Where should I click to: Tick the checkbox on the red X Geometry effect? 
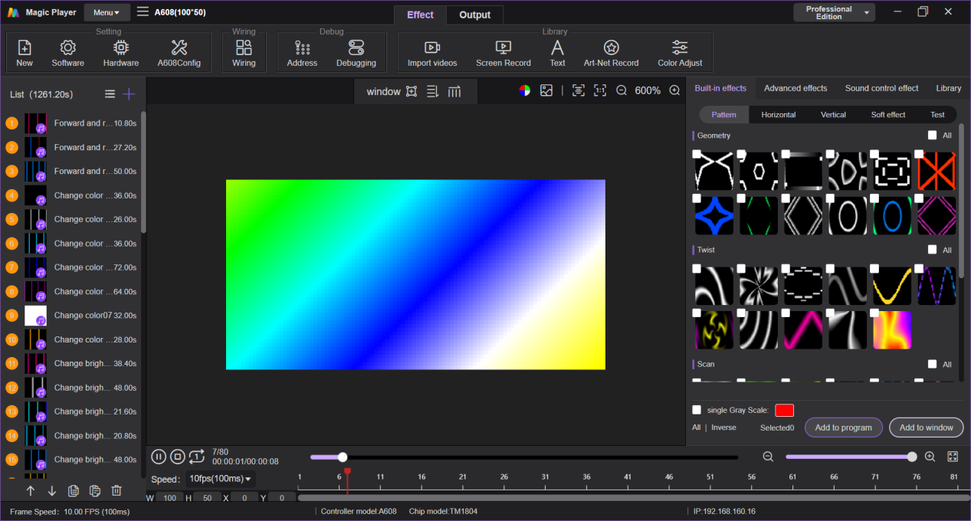[x=920, y=154]
